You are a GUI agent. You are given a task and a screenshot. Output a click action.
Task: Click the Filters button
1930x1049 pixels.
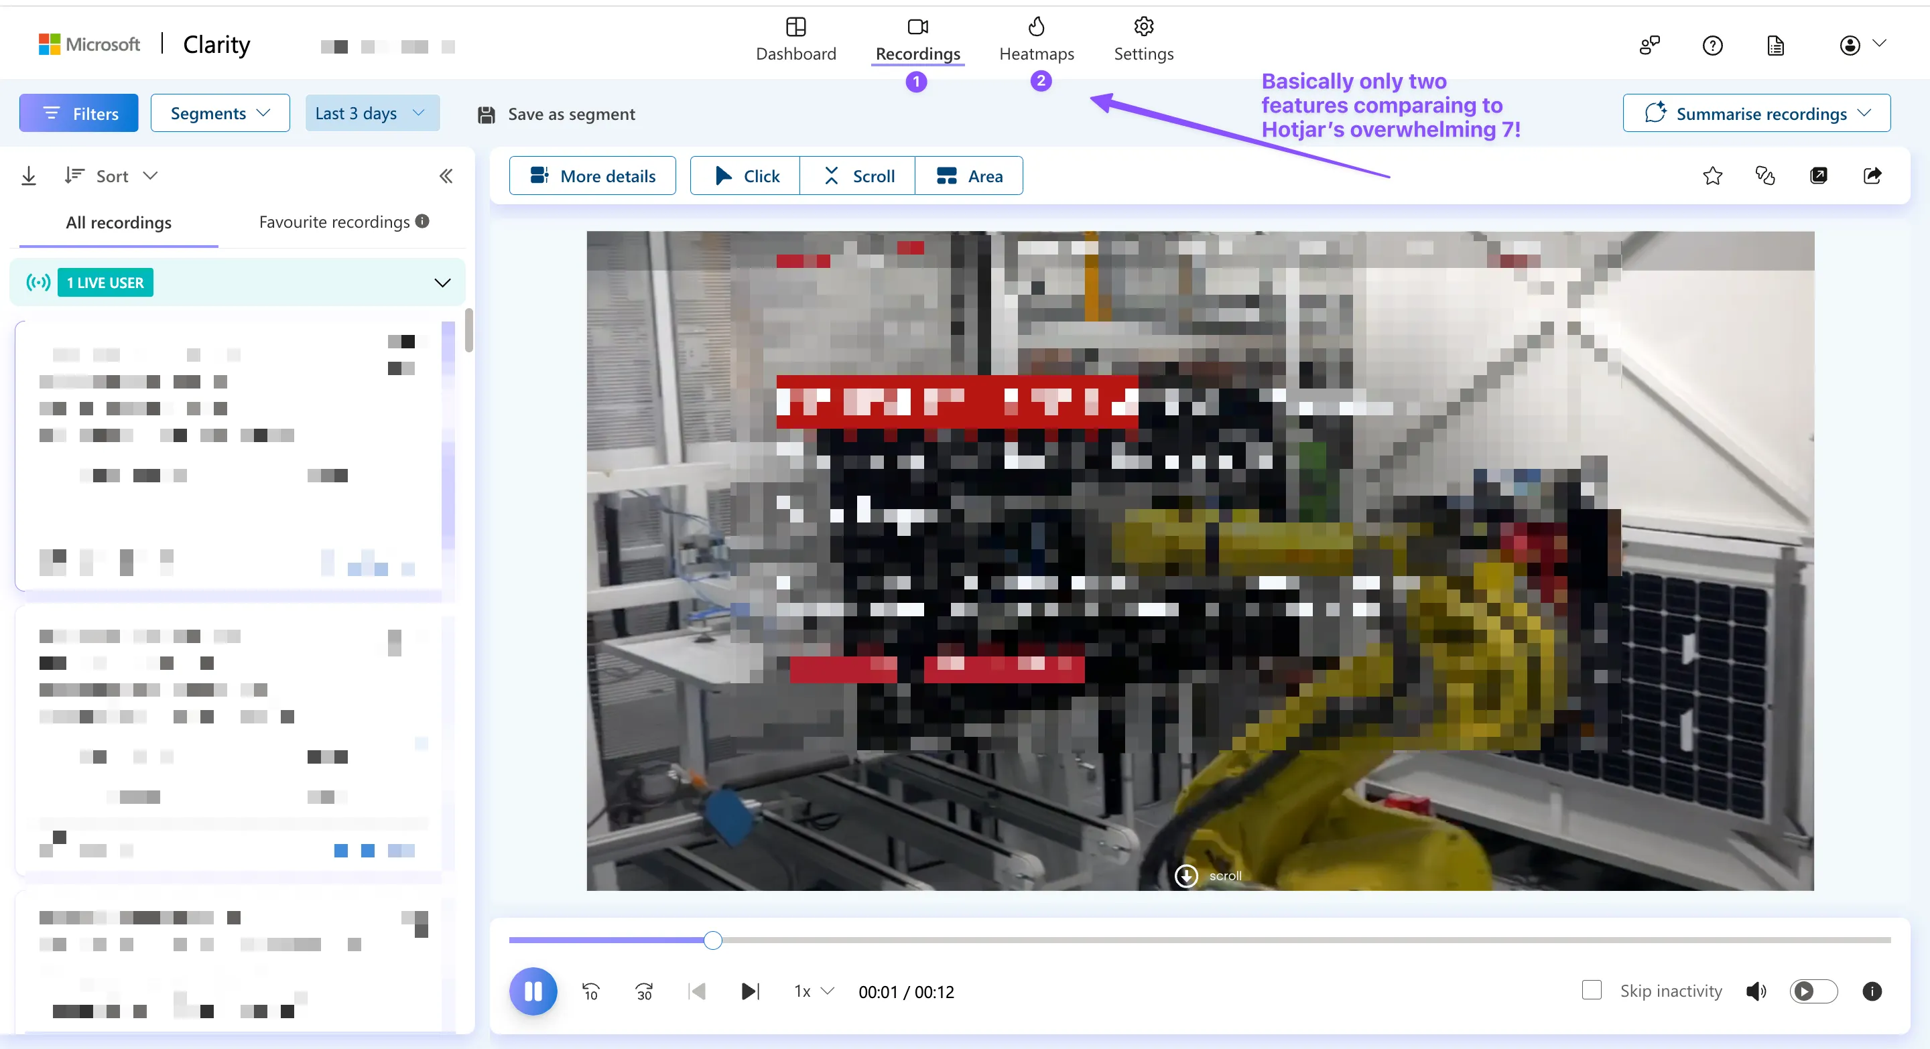coord(78,113)
